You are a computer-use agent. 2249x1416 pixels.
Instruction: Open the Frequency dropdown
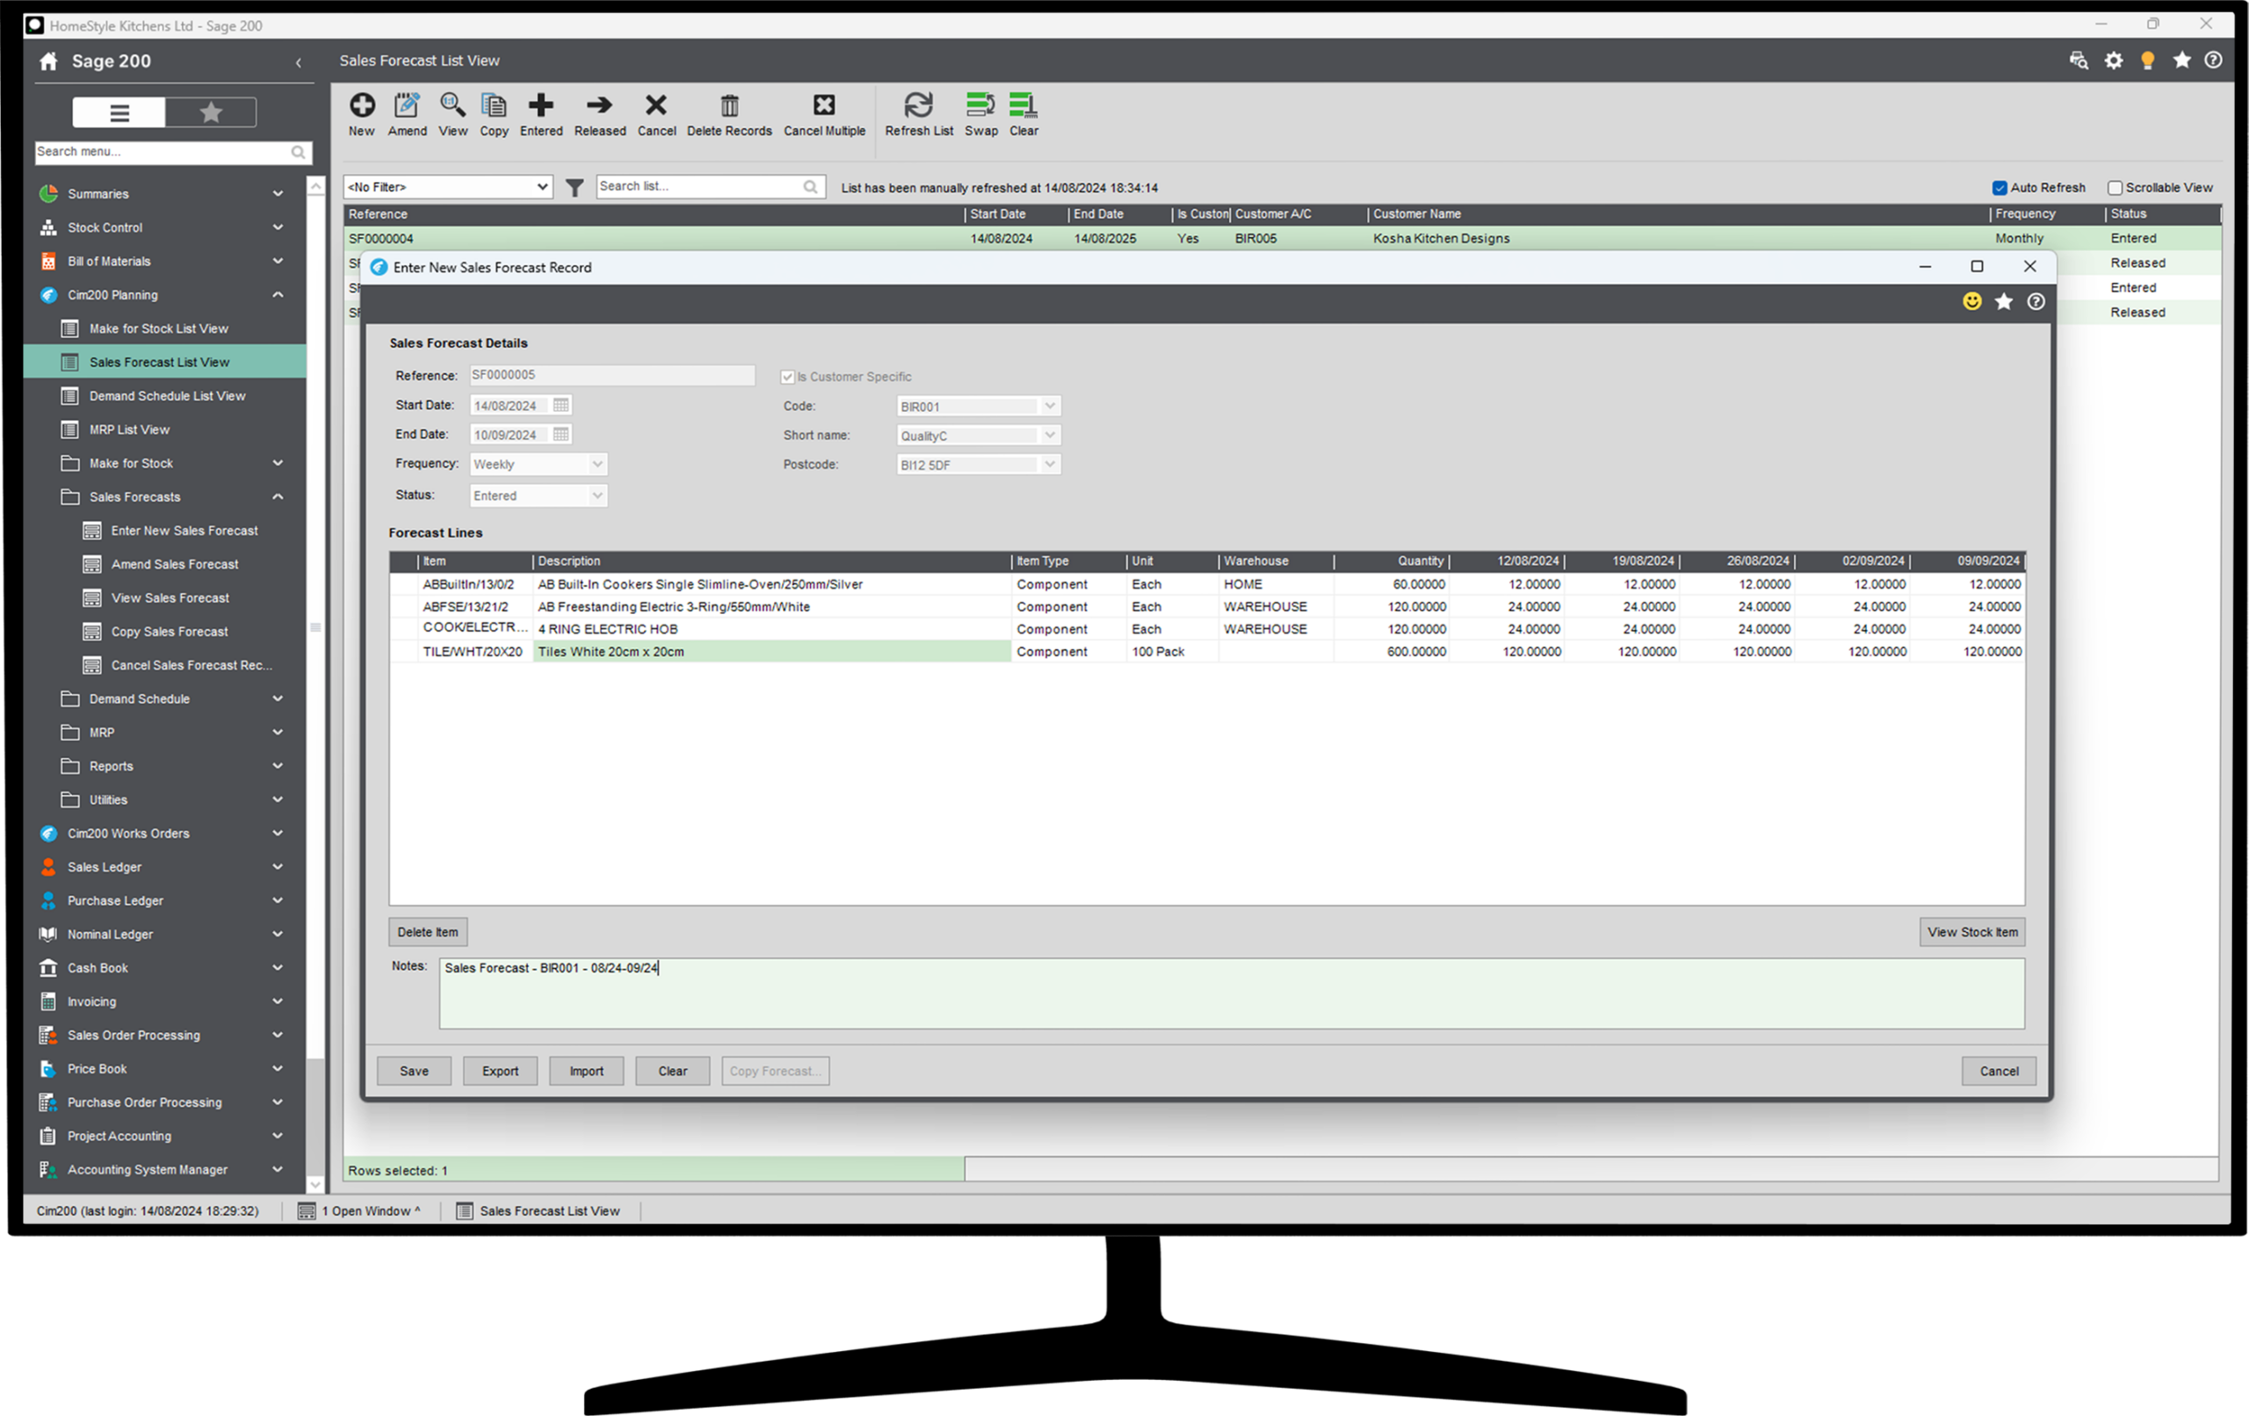(x=597, y=464)
